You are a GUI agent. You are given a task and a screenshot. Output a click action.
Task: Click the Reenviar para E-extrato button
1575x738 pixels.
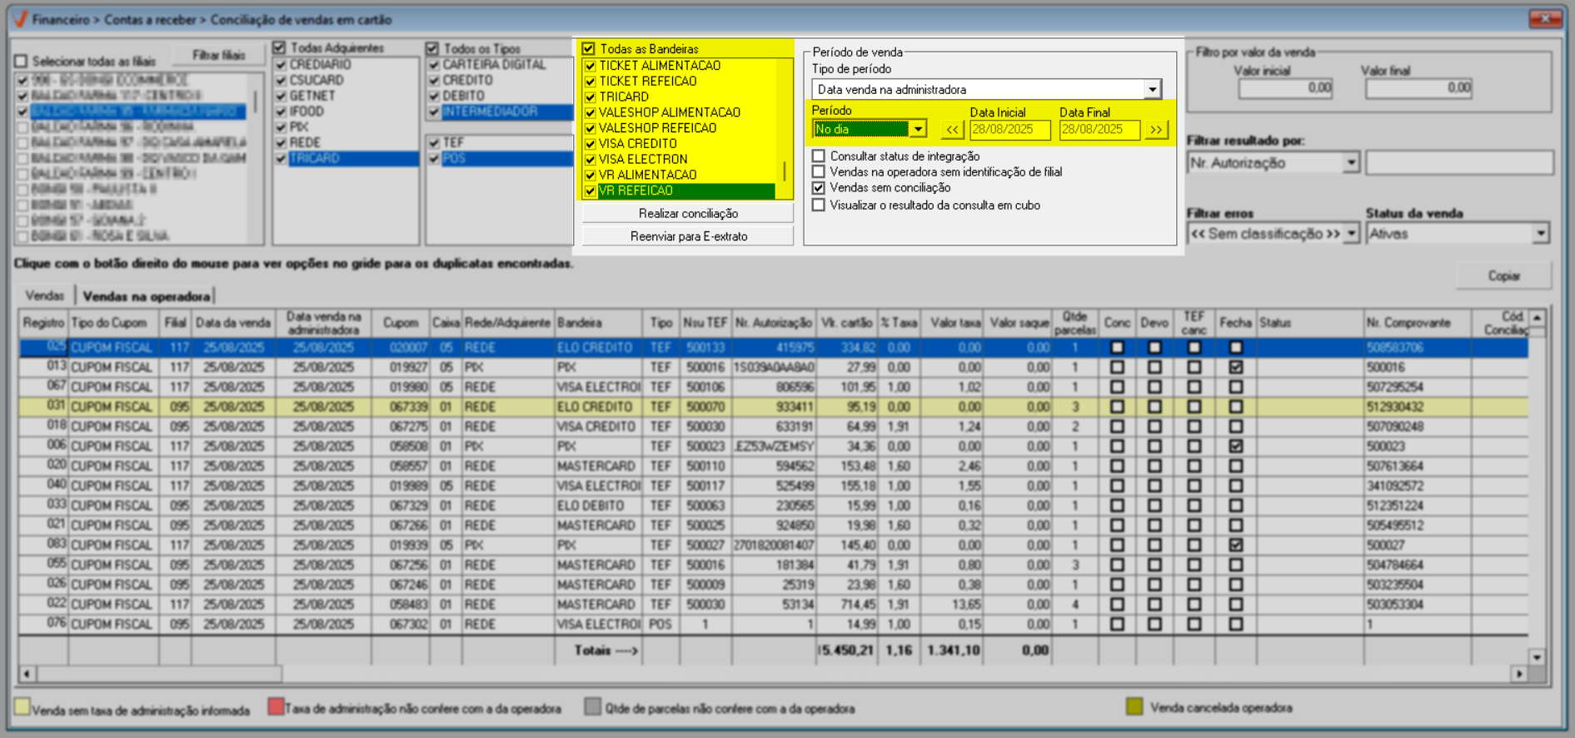[687, 236]
